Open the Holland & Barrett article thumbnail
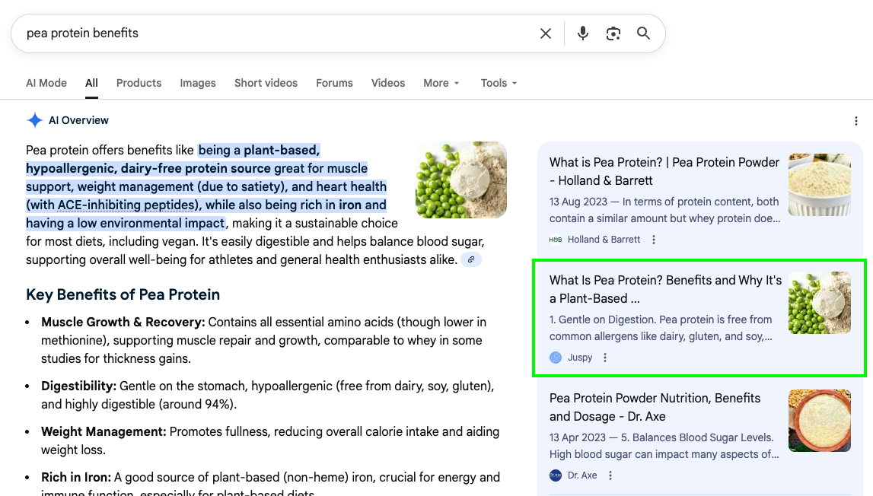Image resolution: width=873 pixels, height=496 pixels. tap(820, 185)
